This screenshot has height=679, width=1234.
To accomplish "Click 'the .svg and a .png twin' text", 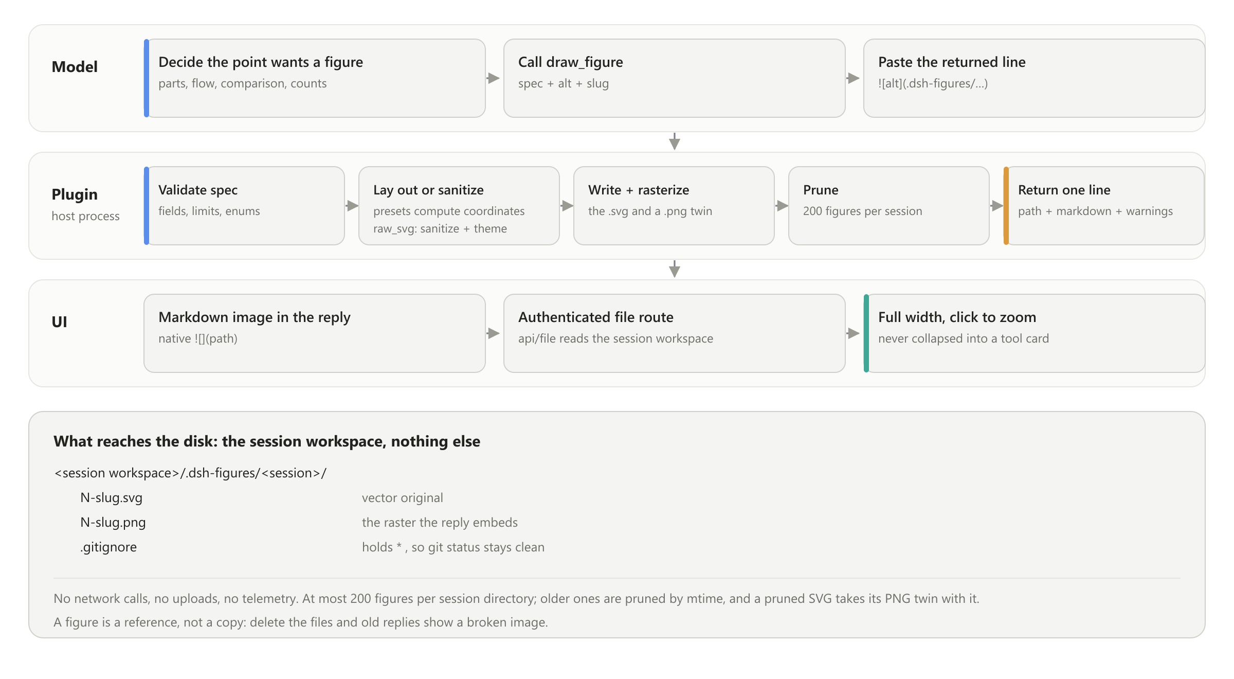I will [x=650, y=211].
